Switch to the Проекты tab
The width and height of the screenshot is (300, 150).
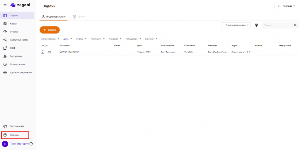(x=80, y=17)
